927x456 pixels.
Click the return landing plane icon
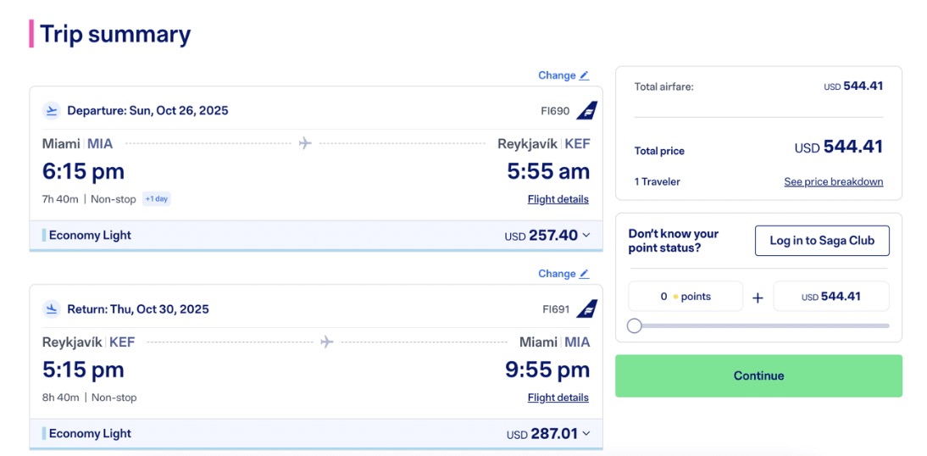pos(52,309)
